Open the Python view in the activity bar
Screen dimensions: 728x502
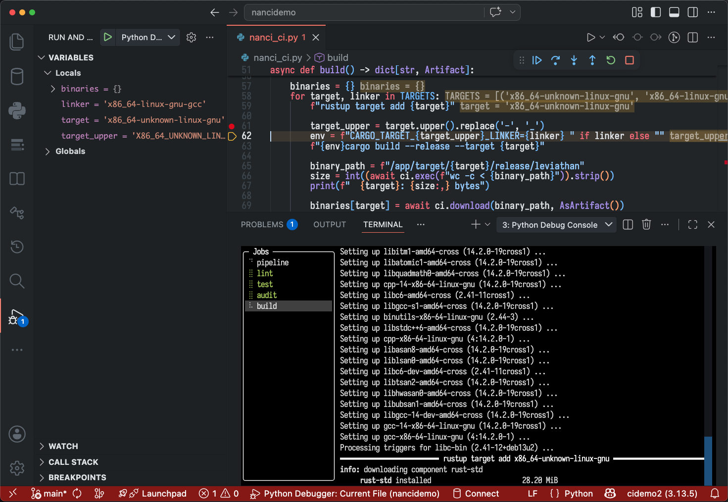coord(17,110)
